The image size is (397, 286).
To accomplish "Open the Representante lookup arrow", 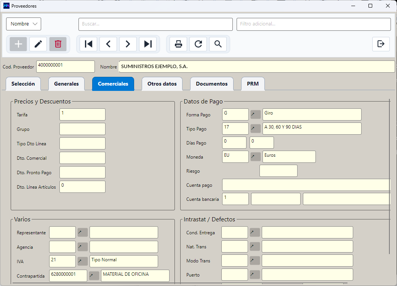I will (83, 232).
